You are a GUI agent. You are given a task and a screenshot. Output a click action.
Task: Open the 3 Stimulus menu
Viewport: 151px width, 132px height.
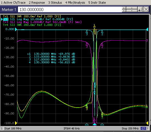point(55,3)
